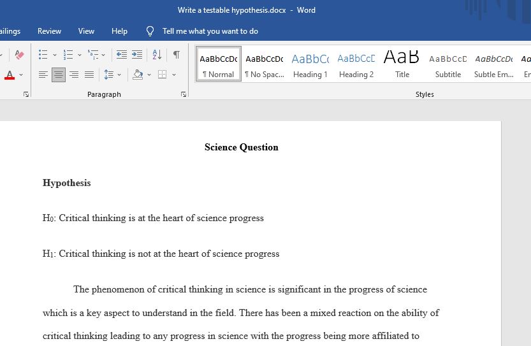Screen dimensions: 531x346
Task: Align text right
Action: 74,75
